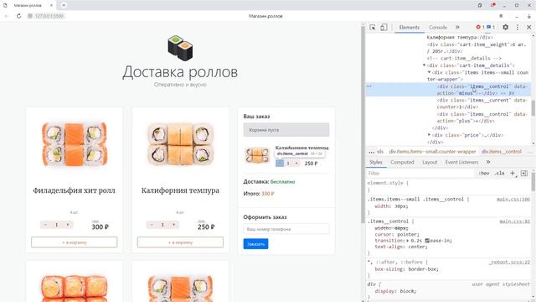Increase Филадельфия хит ролл quantity with plus
Viewport: 536px width, 302px height.
pos(68,225)
